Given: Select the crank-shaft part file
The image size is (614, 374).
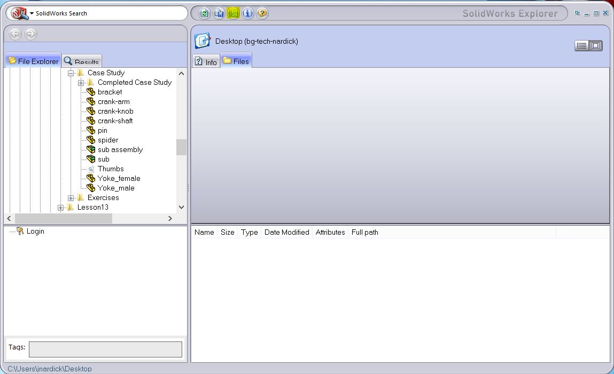Looking at the screenshot, I should click(115, 121).
